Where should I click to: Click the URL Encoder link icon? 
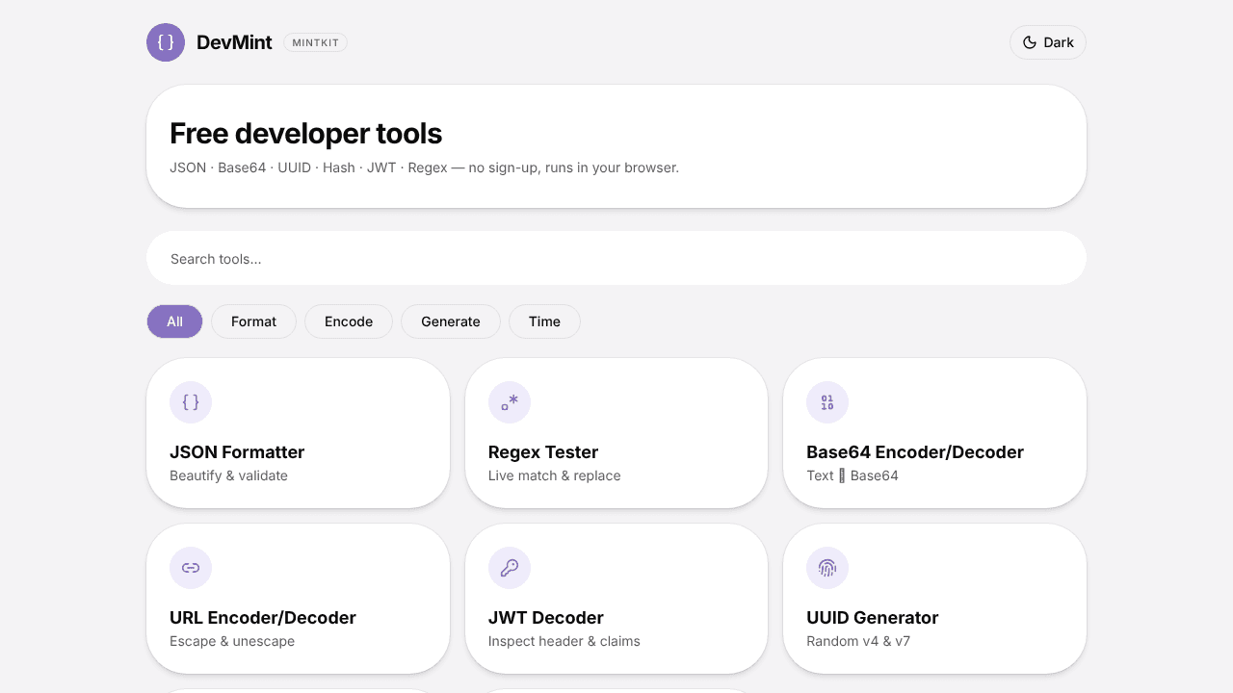pos(191,568)
